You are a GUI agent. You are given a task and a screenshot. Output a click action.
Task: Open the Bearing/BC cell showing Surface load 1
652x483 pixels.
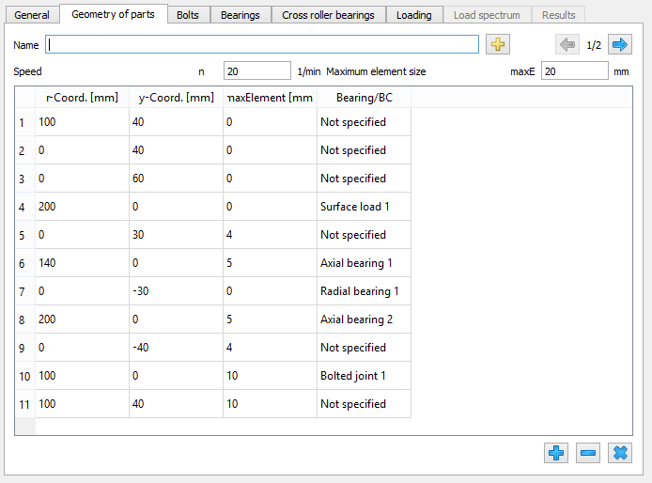click(x=364, y=207)
